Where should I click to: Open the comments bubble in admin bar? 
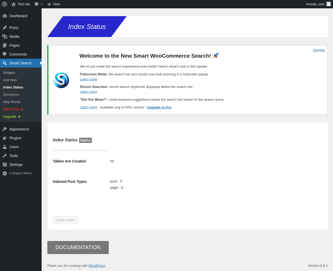click(37, 4)
